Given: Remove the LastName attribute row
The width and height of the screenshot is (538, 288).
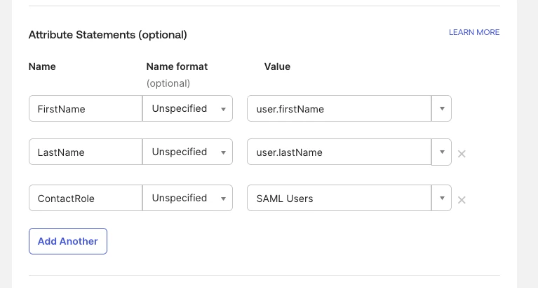Looking at the screenshot, I should tap(462, 154).
